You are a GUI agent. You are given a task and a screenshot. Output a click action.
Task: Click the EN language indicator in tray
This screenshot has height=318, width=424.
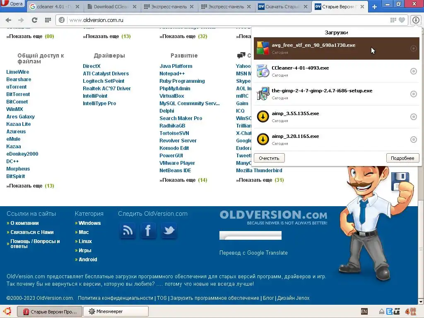point(364,311)
